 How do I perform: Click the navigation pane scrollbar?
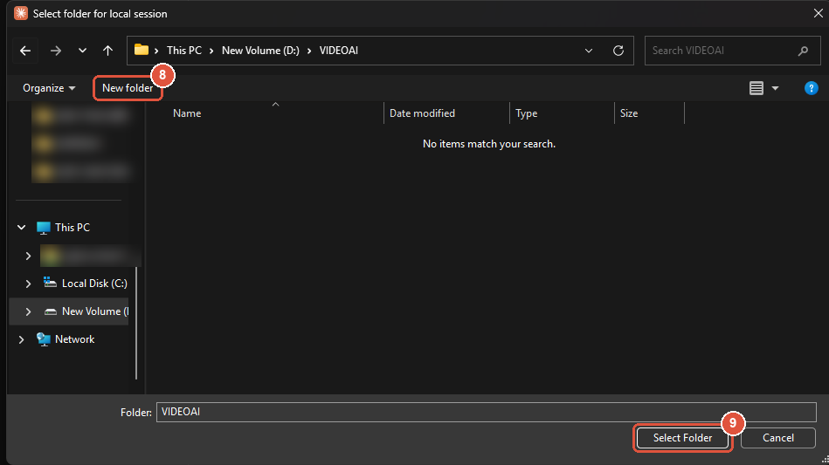pyautogui.click(x=136, y=323)
